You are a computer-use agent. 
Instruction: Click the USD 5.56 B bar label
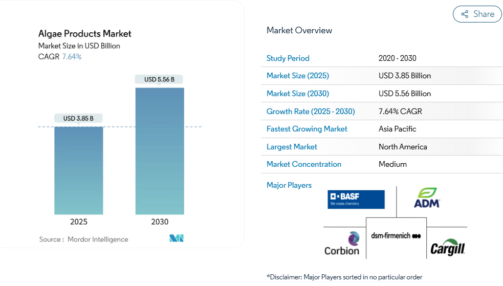(159, 79)
